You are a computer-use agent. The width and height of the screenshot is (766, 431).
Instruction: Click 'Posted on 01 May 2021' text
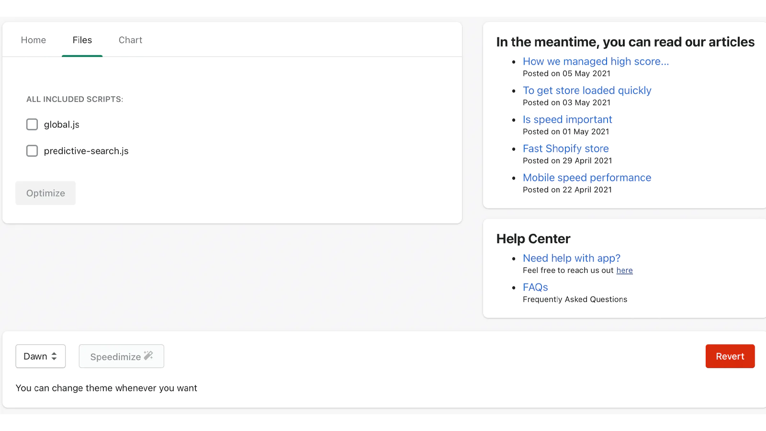(566, 132)
